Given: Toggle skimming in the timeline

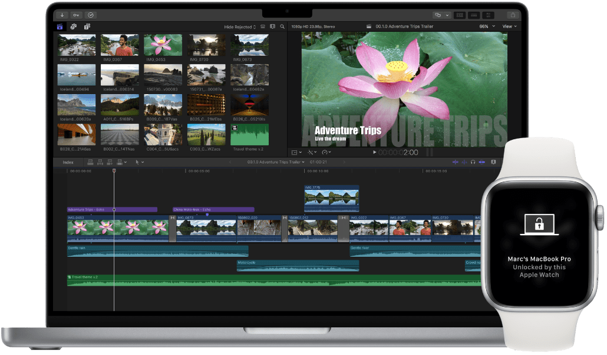Looking at the screenshot, I should click(454, 162).
